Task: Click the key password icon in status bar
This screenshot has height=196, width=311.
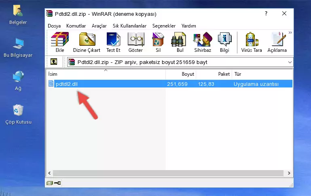Action: (57, 183)
